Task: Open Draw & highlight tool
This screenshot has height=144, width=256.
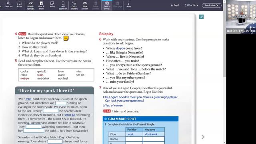Action: coord(30,5)
